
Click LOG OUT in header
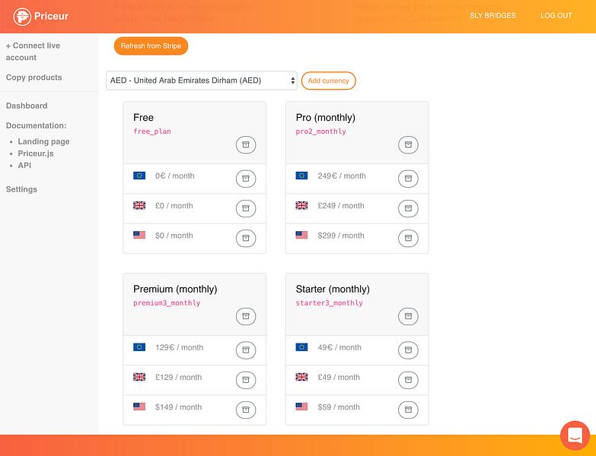click(x=556, y=15)
